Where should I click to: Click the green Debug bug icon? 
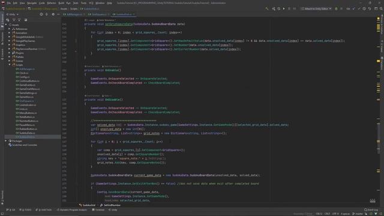pyautogui.click(x=336, y=8)
